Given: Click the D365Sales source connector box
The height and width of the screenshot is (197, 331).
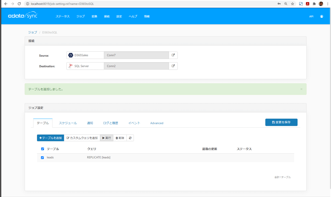Looking at the screenshot, I should [85, 55].
